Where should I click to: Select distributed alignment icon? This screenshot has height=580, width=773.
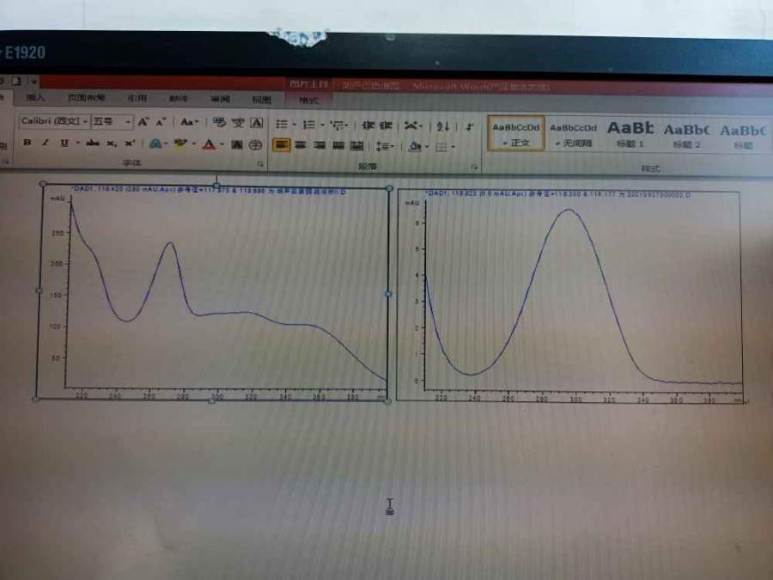(356, 146)
